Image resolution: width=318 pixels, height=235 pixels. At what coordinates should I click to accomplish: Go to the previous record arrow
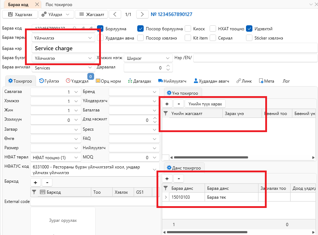coord(115,14)
